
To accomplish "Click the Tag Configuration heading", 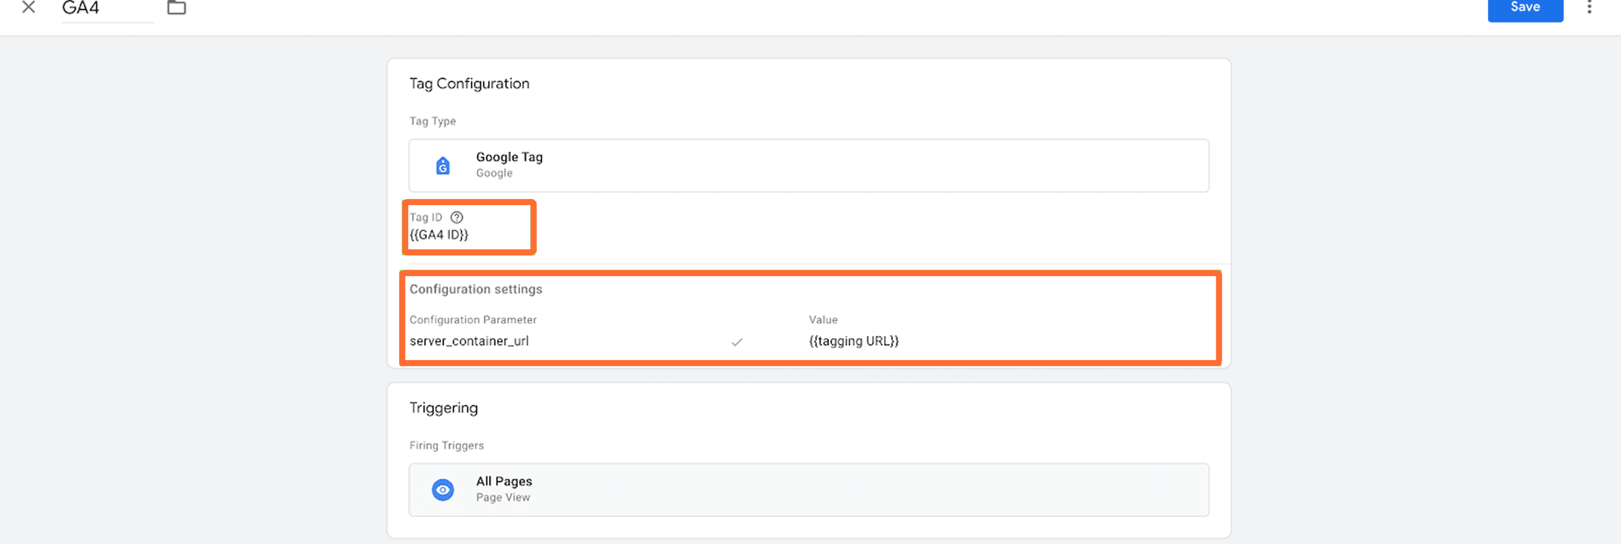I will point(470,84).
